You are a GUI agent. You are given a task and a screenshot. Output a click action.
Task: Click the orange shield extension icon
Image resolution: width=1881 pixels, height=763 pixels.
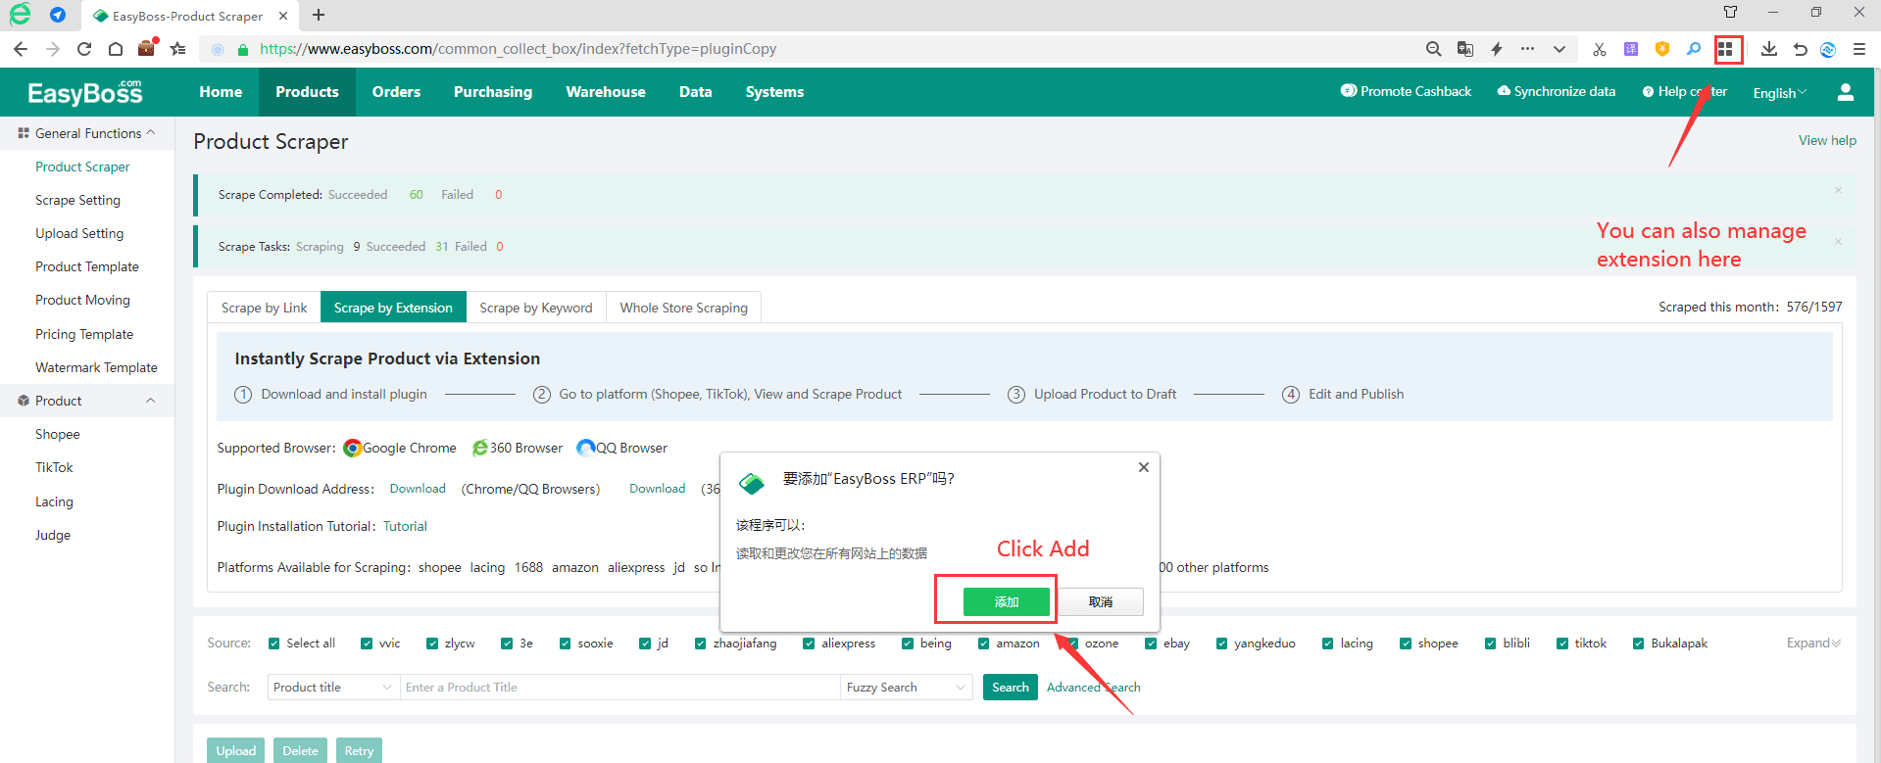point(1662,49)
